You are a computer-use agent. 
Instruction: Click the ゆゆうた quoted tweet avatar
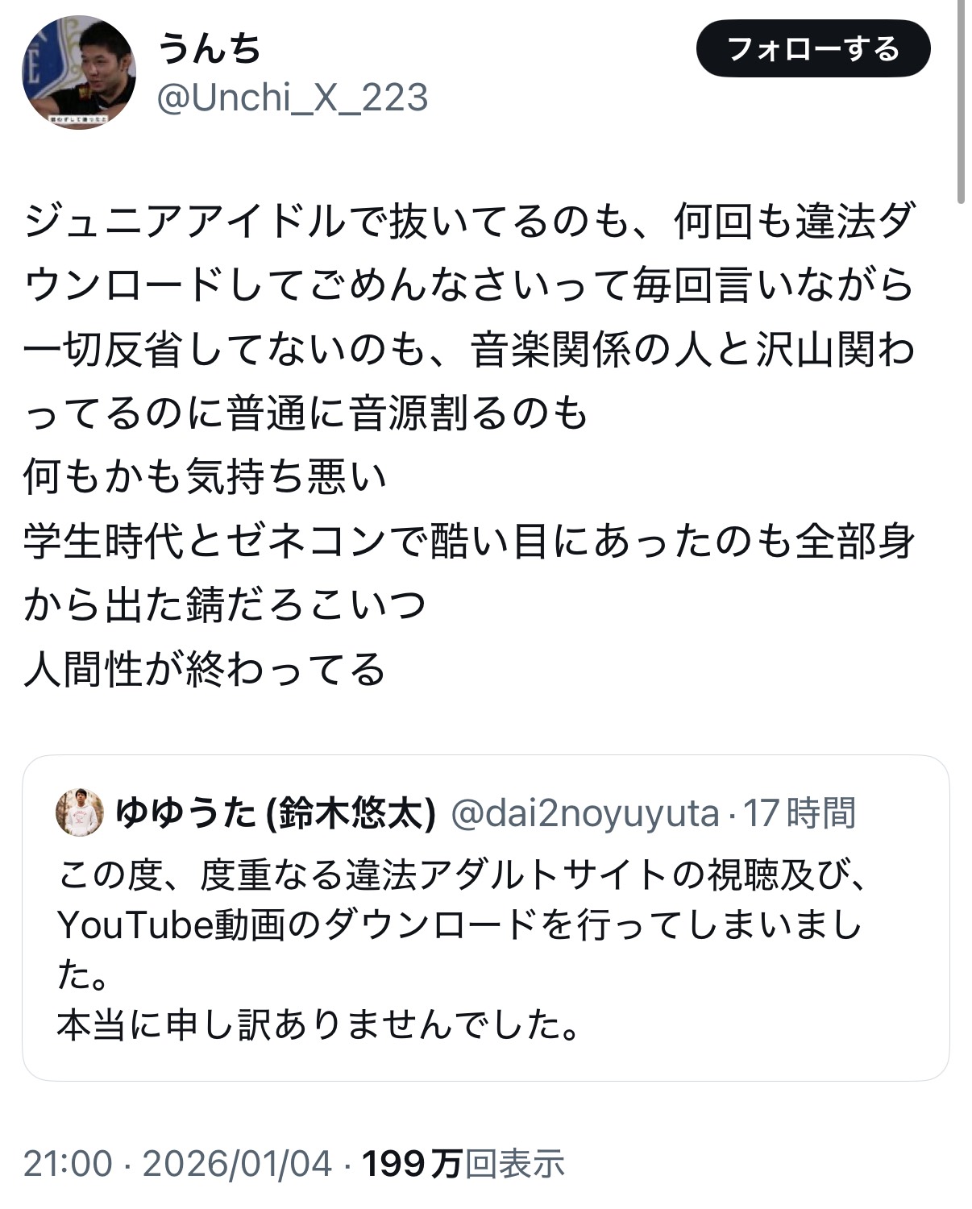click(x=79, y=812)
